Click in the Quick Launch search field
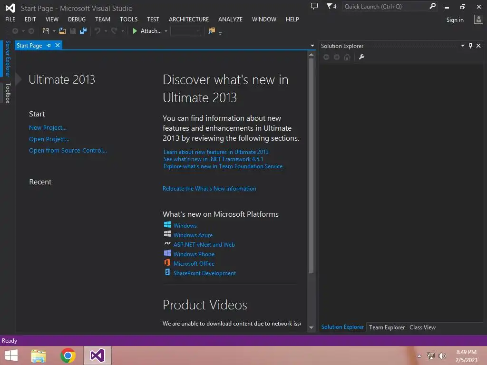Viewport: 487px width, 365px height. [x=385, y=6]
